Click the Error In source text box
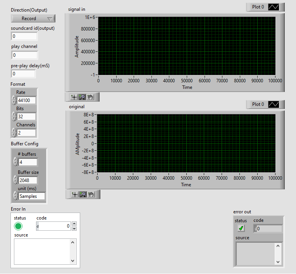The image size is (296, 274). 42,251
